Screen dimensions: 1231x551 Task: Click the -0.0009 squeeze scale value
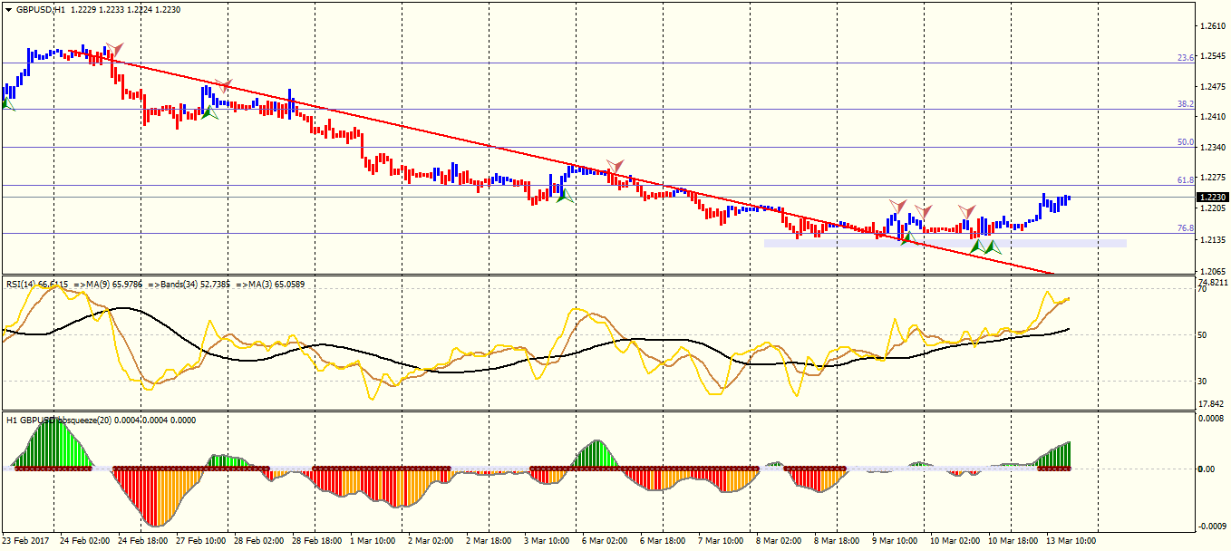pyautogui.click(x=1211, y=526)
